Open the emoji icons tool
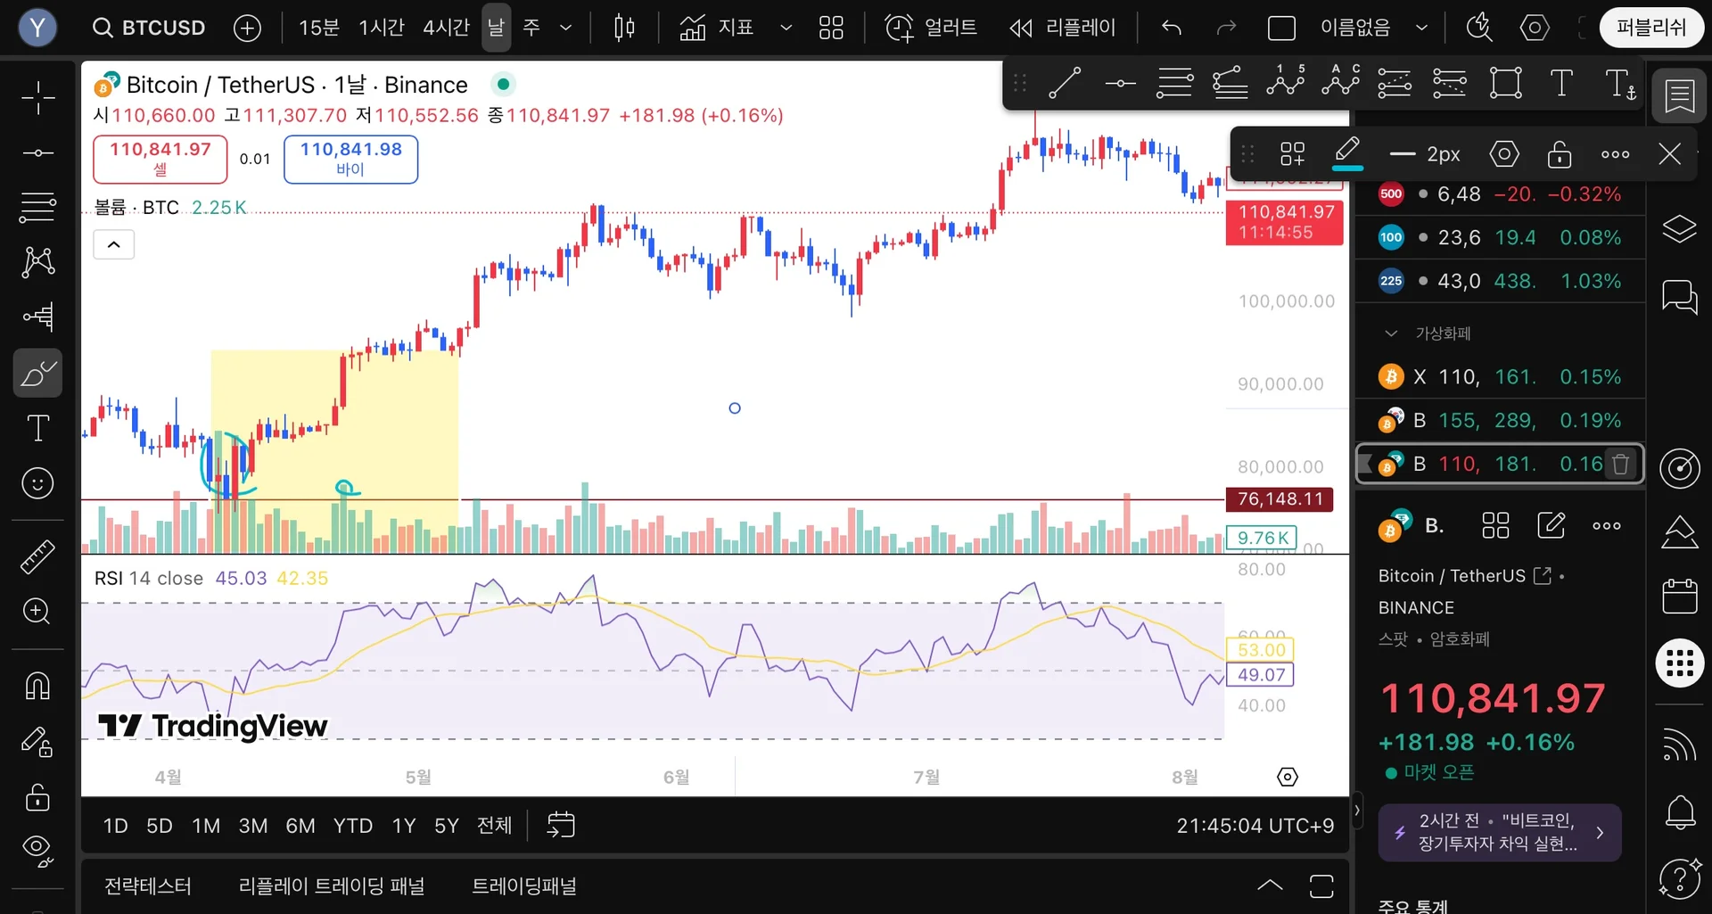1712x914 pixels. [37, 483]
